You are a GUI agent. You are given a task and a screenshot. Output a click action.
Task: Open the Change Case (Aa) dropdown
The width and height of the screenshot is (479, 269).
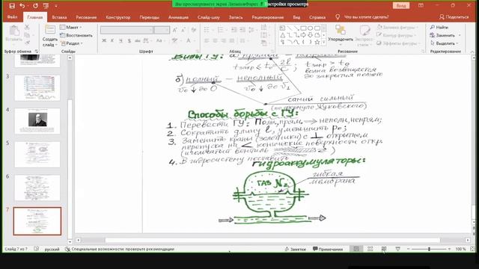pyautogui.click(x=160, y=40)
